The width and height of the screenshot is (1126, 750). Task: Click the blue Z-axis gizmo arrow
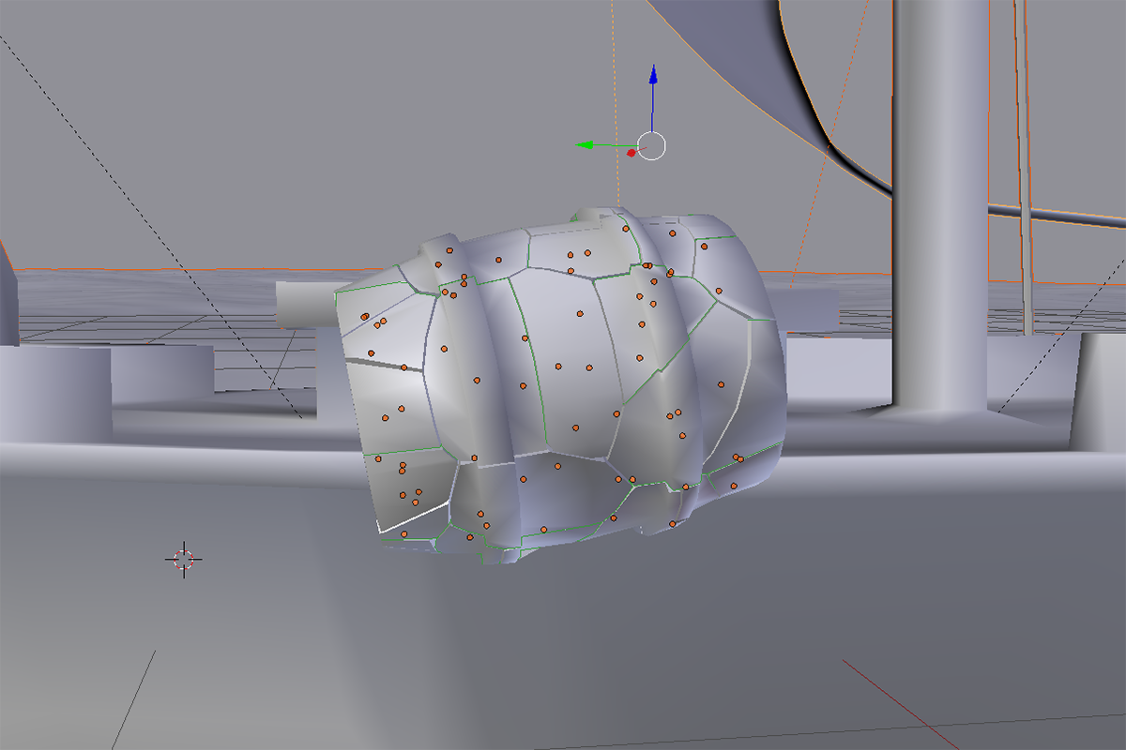pyautogui.click(x=654, y=77)
